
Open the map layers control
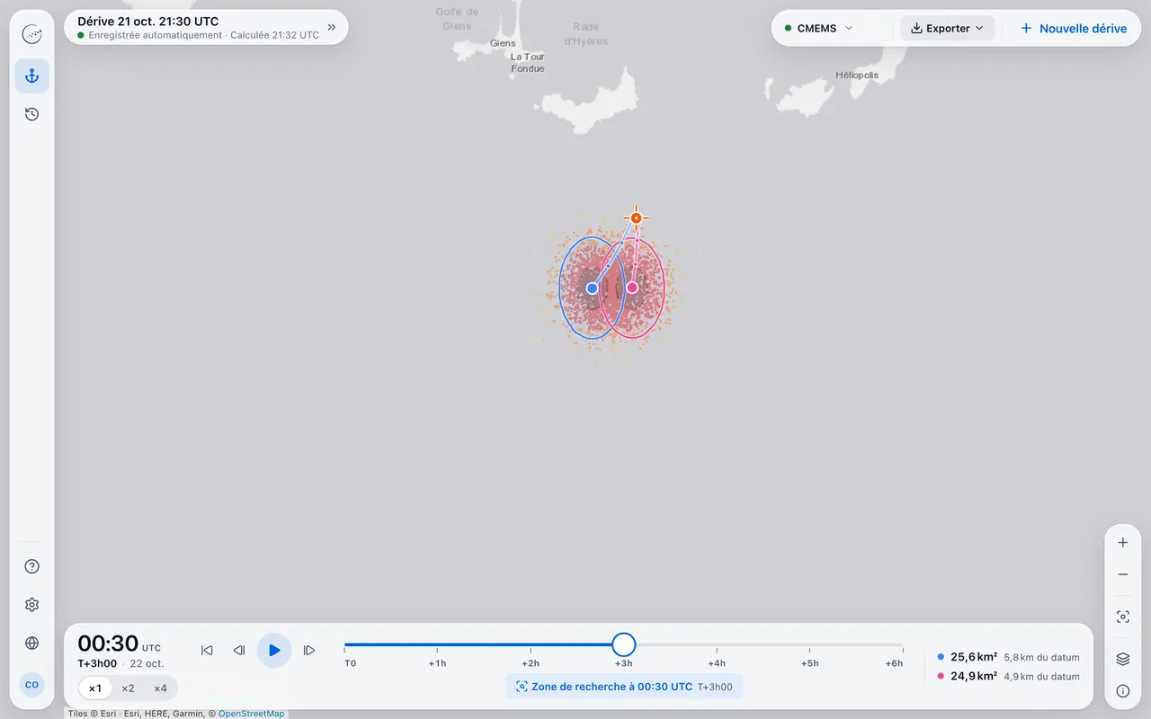1123,659
